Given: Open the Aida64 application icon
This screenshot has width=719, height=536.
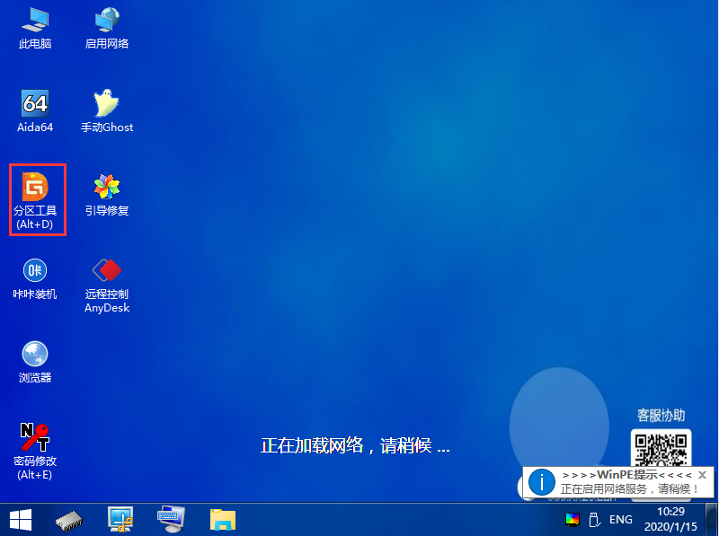Looking at the screenshot, I should pos(35,112).
